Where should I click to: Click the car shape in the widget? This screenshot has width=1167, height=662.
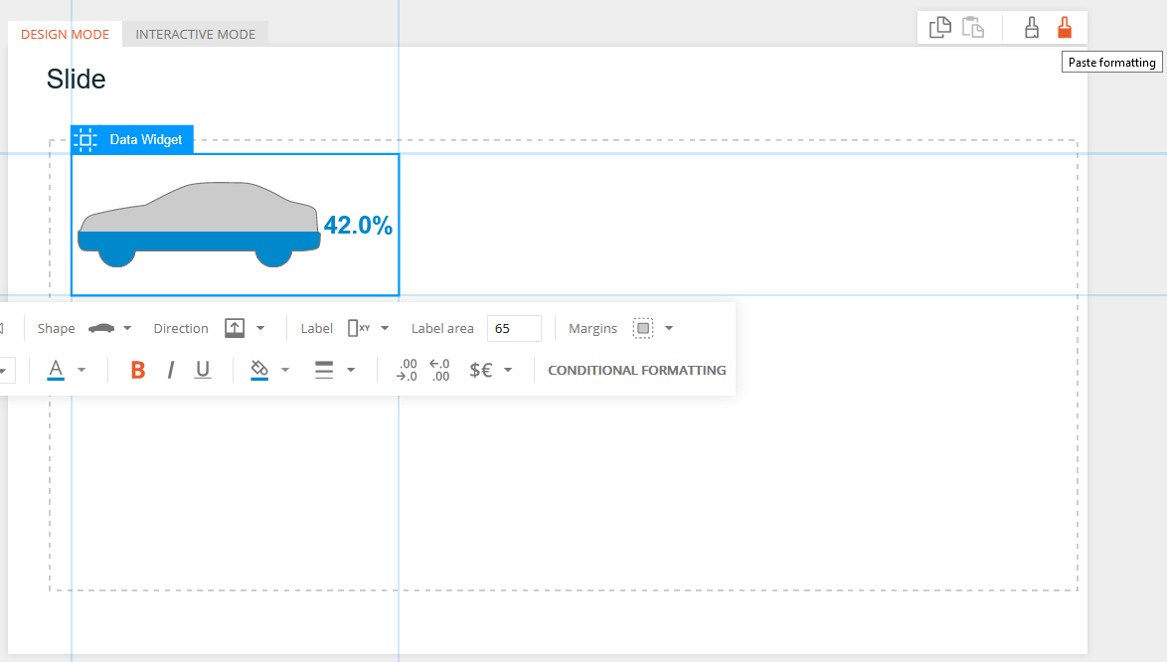point(200,224)
